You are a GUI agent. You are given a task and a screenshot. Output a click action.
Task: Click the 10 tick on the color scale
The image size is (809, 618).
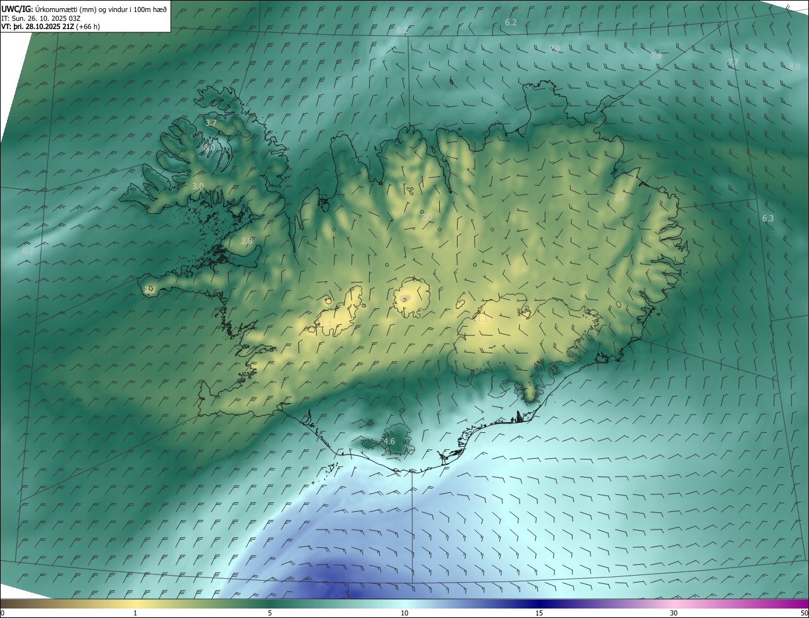click(404, 613)
